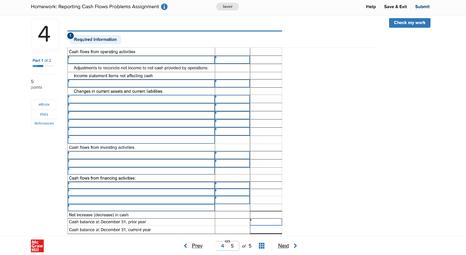Open dropdown under Income statement items not affecting cash
The height and width of the screenshot is (255, 466).
[x=141, y=84]
